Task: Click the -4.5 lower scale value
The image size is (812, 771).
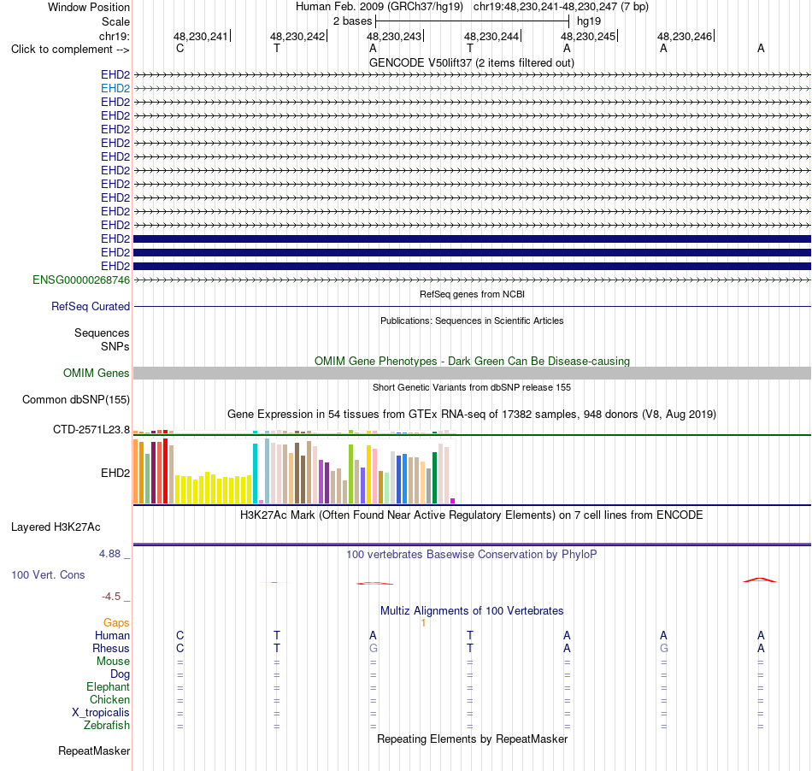Action: click(111, 597)
